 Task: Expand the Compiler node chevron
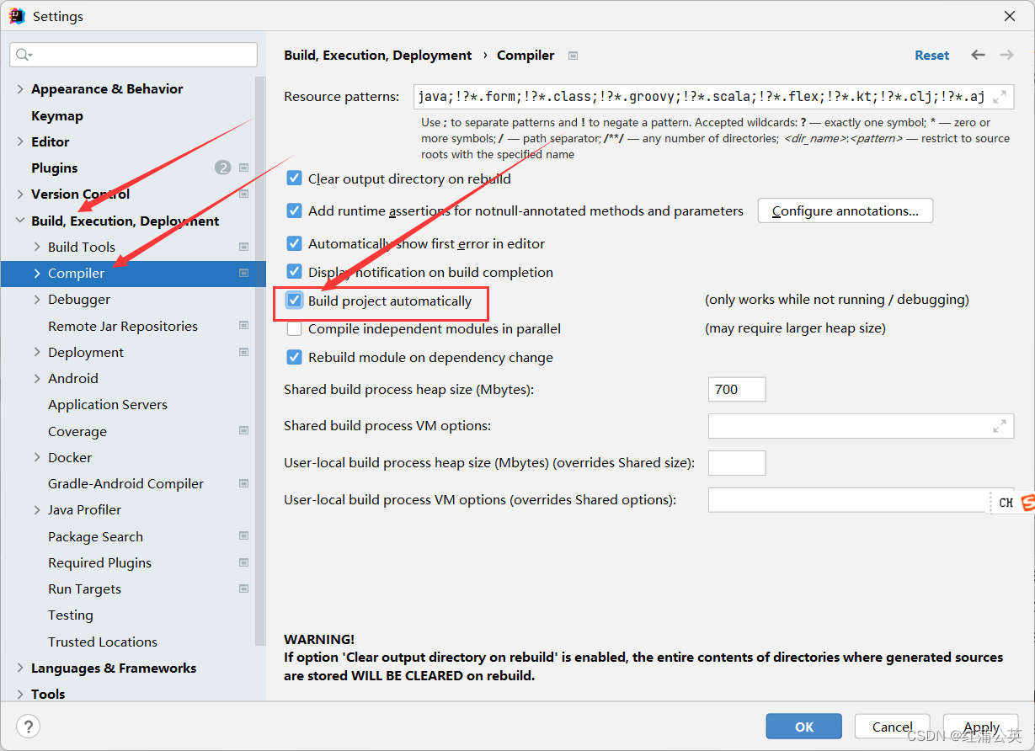pos(37,273)
